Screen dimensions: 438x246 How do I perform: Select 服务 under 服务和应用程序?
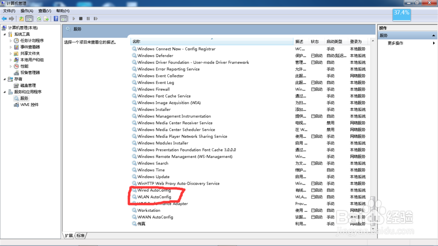tap(24, 98)
